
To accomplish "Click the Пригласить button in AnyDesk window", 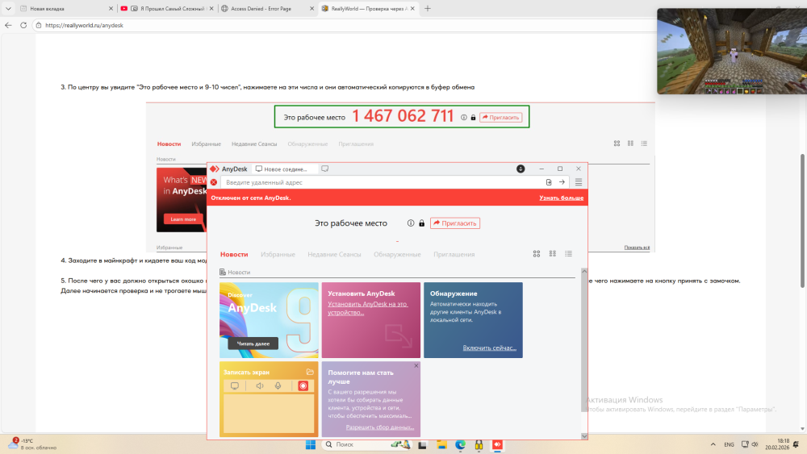I will [x=455, y=223].
